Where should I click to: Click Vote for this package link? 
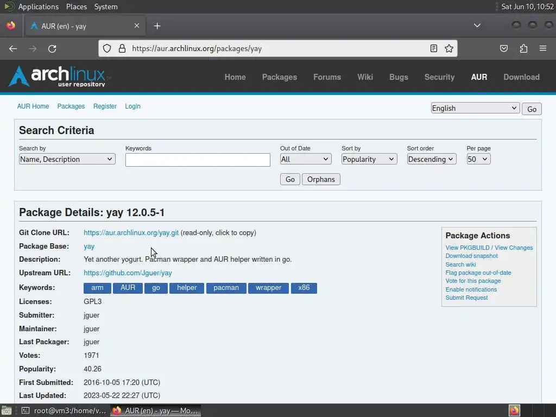coord(473,281)
